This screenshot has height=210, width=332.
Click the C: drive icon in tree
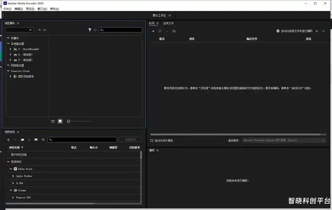coord(15,49)
